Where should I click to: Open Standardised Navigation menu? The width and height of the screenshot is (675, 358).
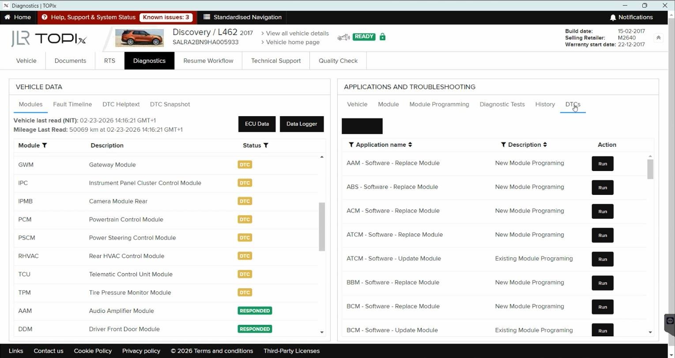click(x=242, y=17)
